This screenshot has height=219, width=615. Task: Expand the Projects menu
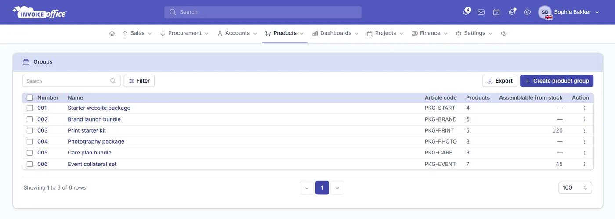(385, 33)
